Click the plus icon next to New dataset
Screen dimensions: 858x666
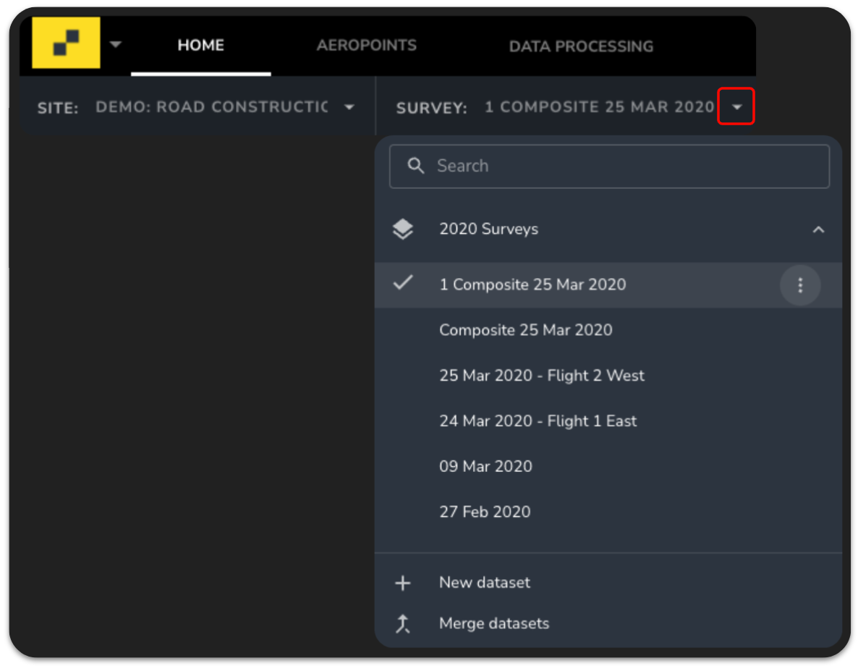[x=403, y=583]
